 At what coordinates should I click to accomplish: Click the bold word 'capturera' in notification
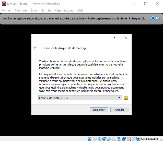pyautogui.click(x=103, y=18)
